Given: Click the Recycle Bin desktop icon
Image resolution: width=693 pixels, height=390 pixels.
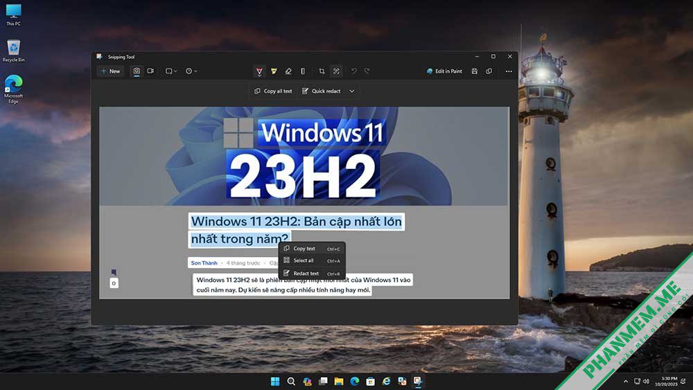Looking at the screenshot, I should tap(13, 51).
